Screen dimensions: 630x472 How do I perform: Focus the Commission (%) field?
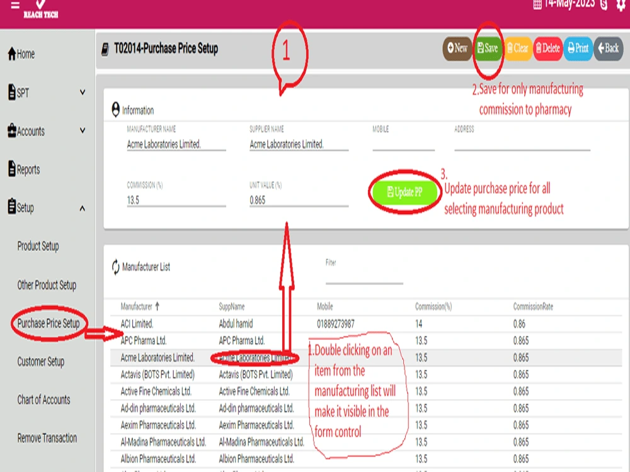click(176, 200)
